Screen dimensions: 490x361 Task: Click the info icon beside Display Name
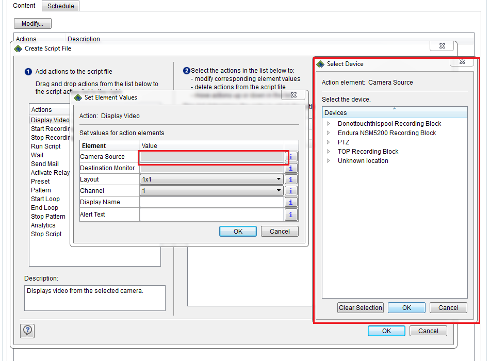click(291, 202)
